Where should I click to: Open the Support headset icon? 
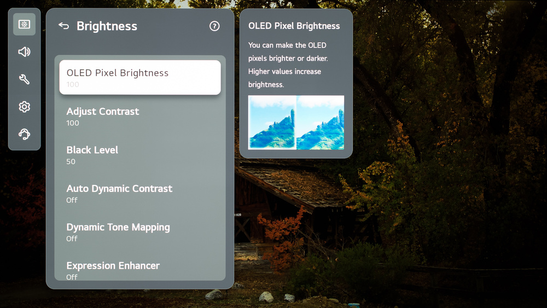pyautogui.click(x=24, y=134)
